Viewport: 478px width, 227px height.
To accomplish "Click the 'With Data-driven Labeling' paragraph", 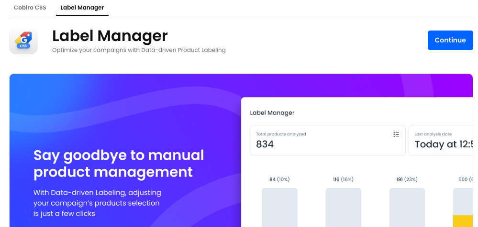I will coord(97,203).
